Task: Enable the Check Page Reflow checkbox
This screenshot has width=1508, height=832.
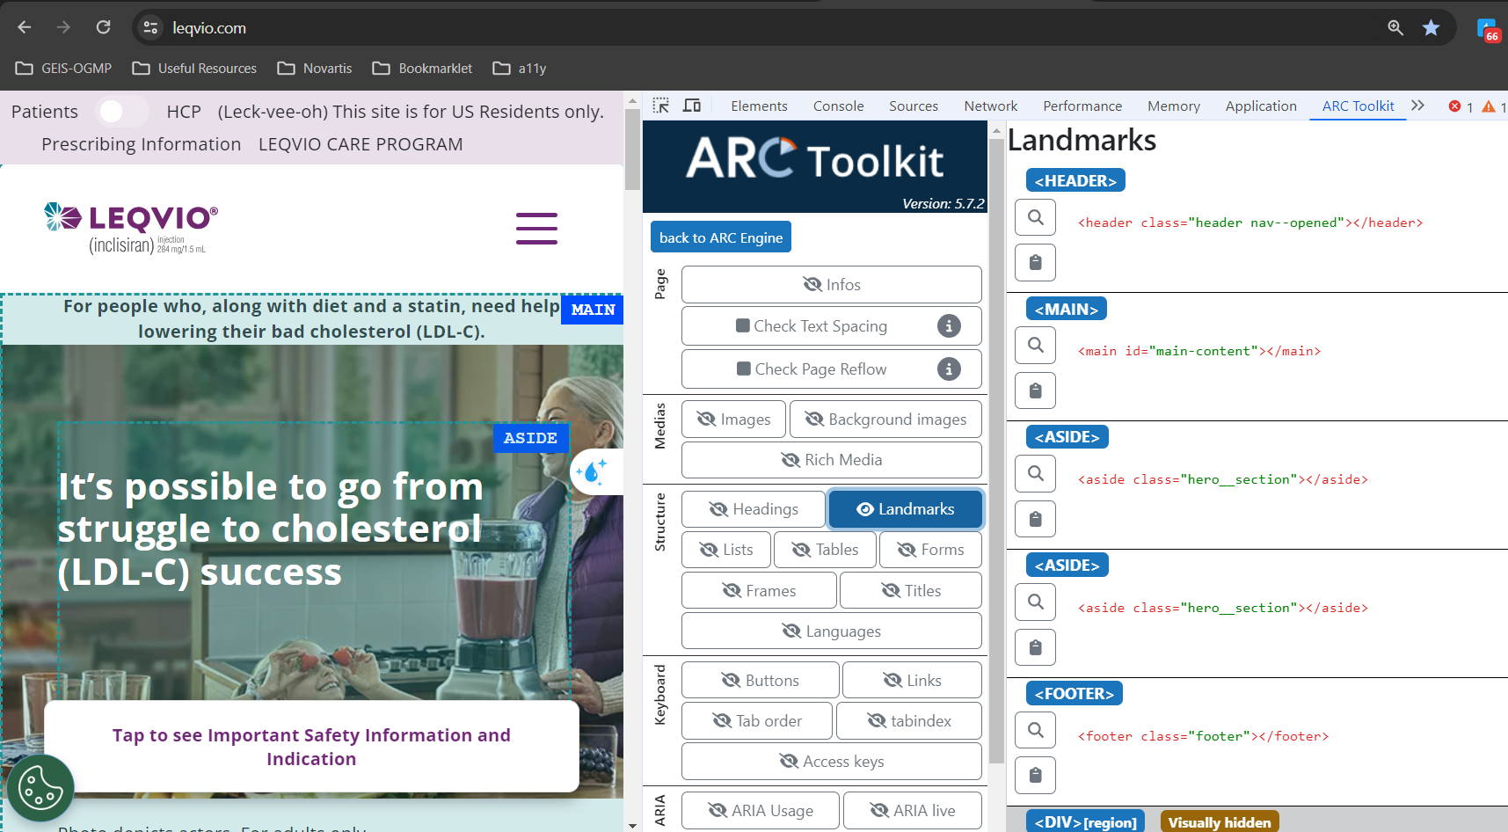Action: [x=744, y=369]
